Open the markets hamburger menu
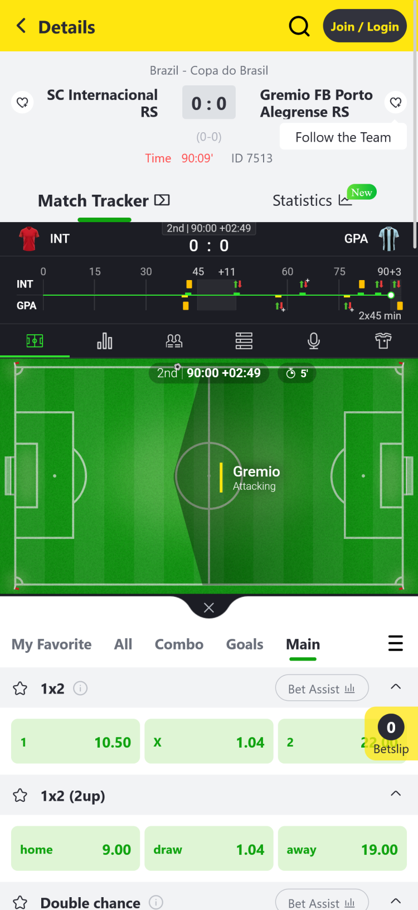Viewport: 418px width, 910px height. (395, 643)
